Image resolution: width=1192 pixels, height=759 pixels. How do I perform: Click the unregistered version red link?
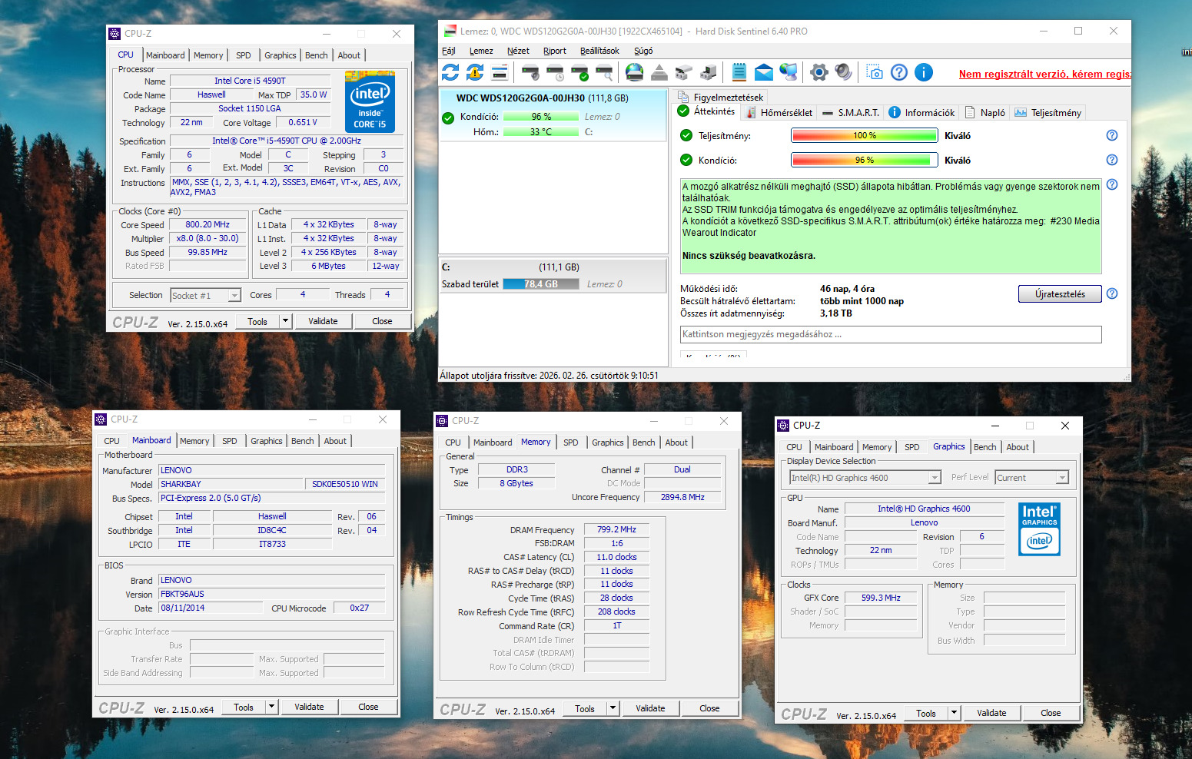click(1044, 74)
